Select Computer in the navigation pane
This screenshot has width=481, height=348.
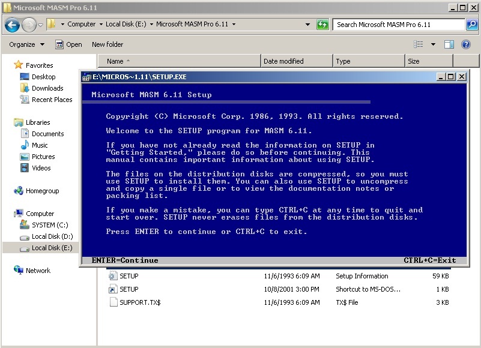point(40,214)
